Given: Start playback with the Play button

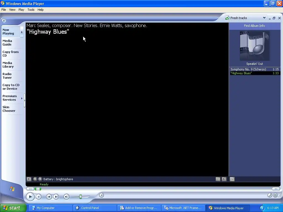Looking at the screenshot, I should (30, 197).
